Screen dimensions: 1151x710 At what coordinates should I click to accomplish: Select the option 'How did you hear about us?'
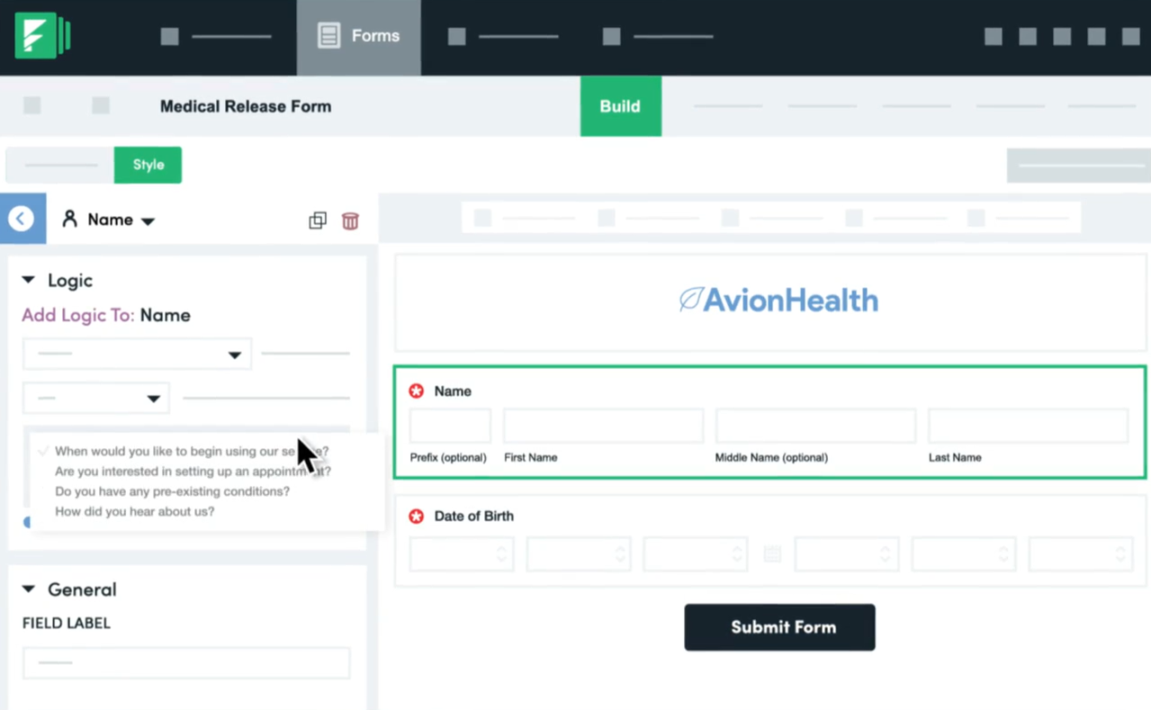click(x=134, y=511)
